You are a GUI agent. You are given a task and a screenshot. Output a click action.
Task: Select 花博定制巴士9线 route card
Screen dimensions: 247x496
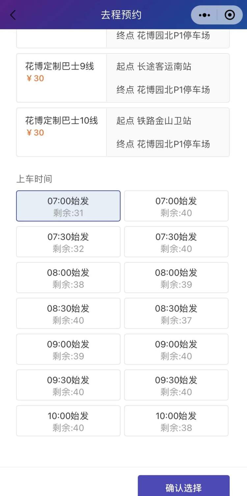pos(123,78)
